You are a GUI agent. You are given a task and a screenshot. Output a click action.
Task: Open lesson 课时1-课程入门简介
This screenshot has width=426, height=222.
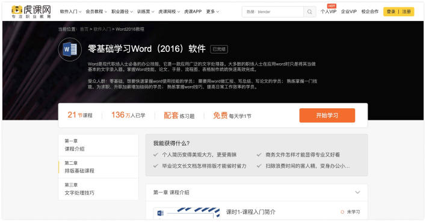coord(251,212)
